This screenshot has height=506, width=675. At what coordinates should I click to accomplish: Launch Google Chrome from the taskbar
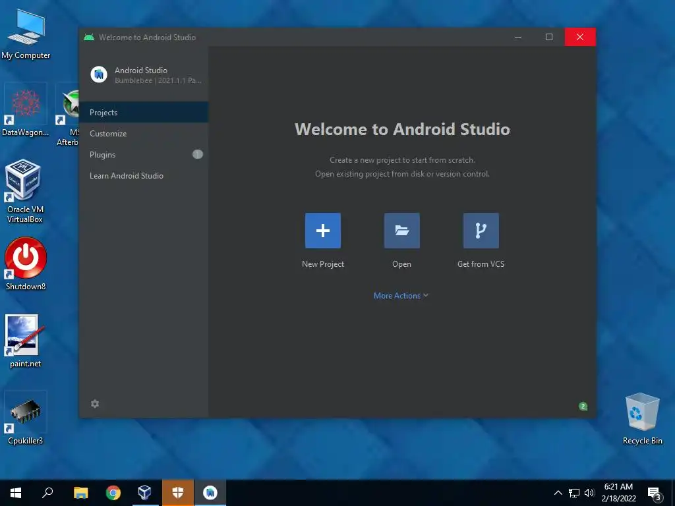[x=113, y=493]
